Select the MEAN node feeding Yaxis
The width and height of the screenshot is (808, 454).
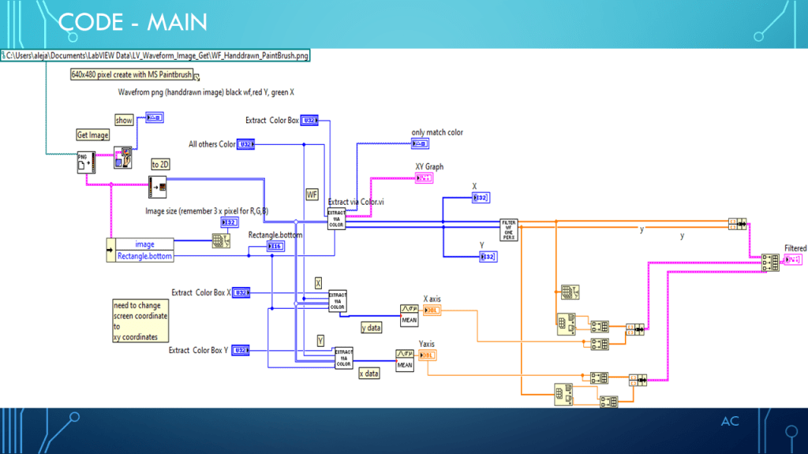click(x=405, y=359)
